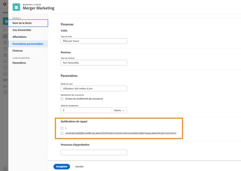Click the Enregistrer button
The image size is (241, 171).
click(62, 167)
